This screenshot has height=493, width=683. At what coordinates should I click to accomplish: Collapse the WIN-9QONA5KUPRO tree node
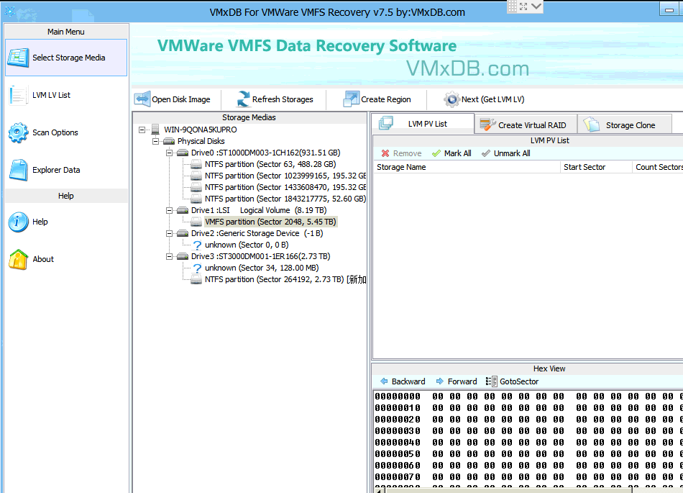coord(142,130)
